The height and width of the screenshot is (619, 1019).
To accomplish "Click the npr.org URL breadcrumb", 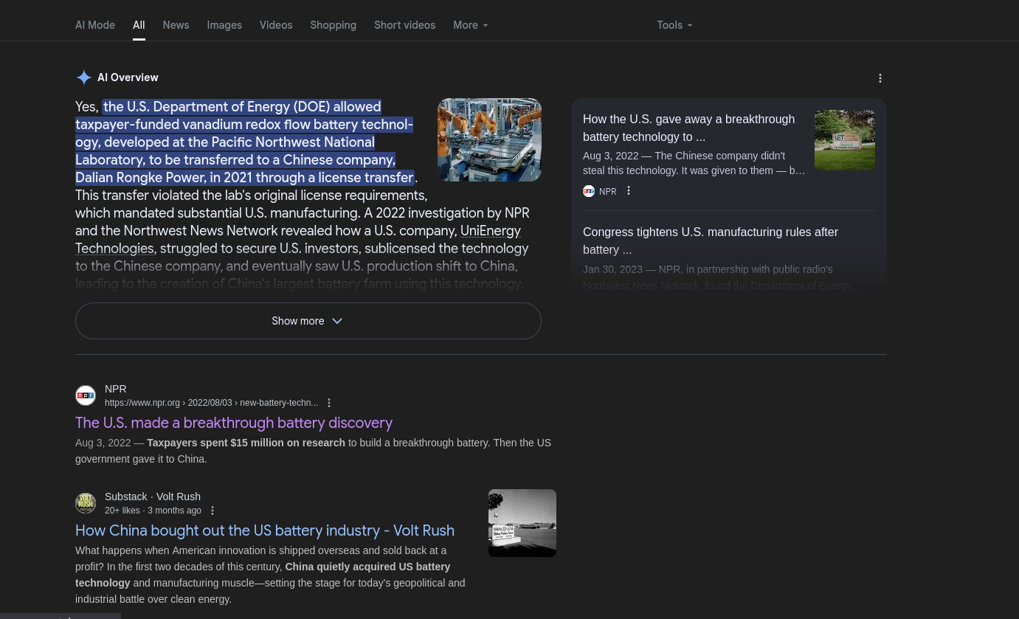I will point(211,403).
